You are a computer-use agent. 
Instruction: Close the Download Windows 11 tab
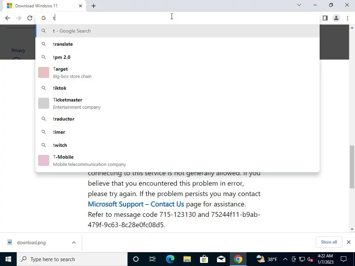80,6
